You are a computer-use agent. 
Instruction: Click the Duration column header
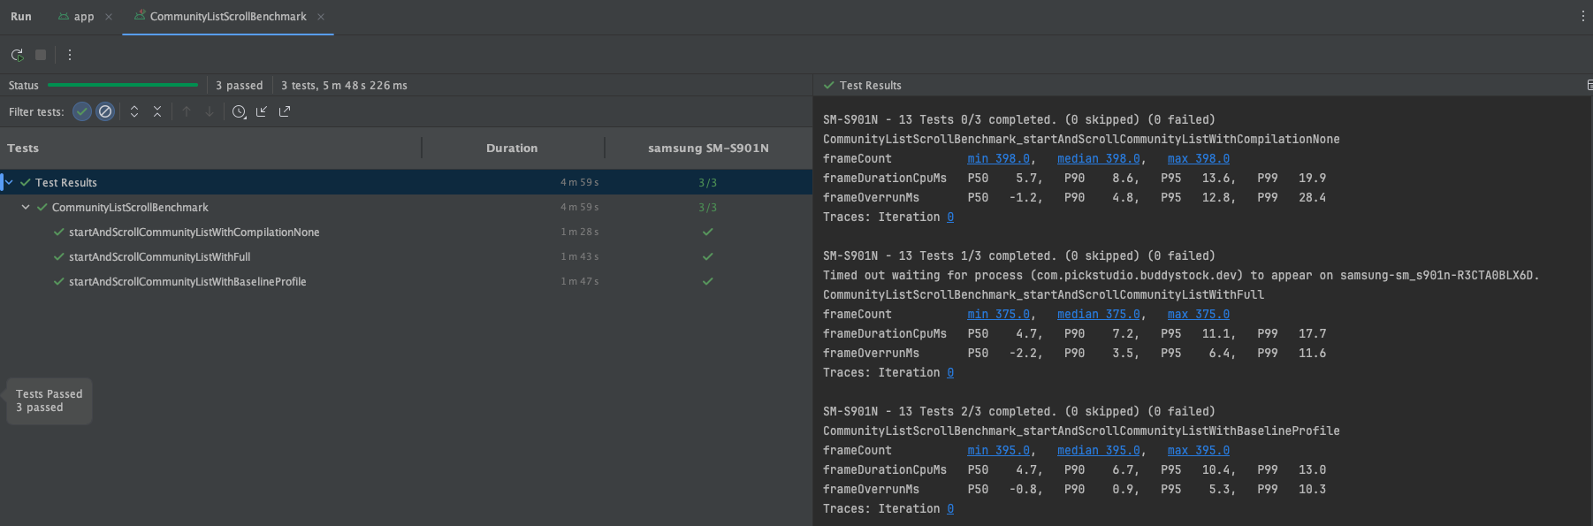tap(512, 148)
